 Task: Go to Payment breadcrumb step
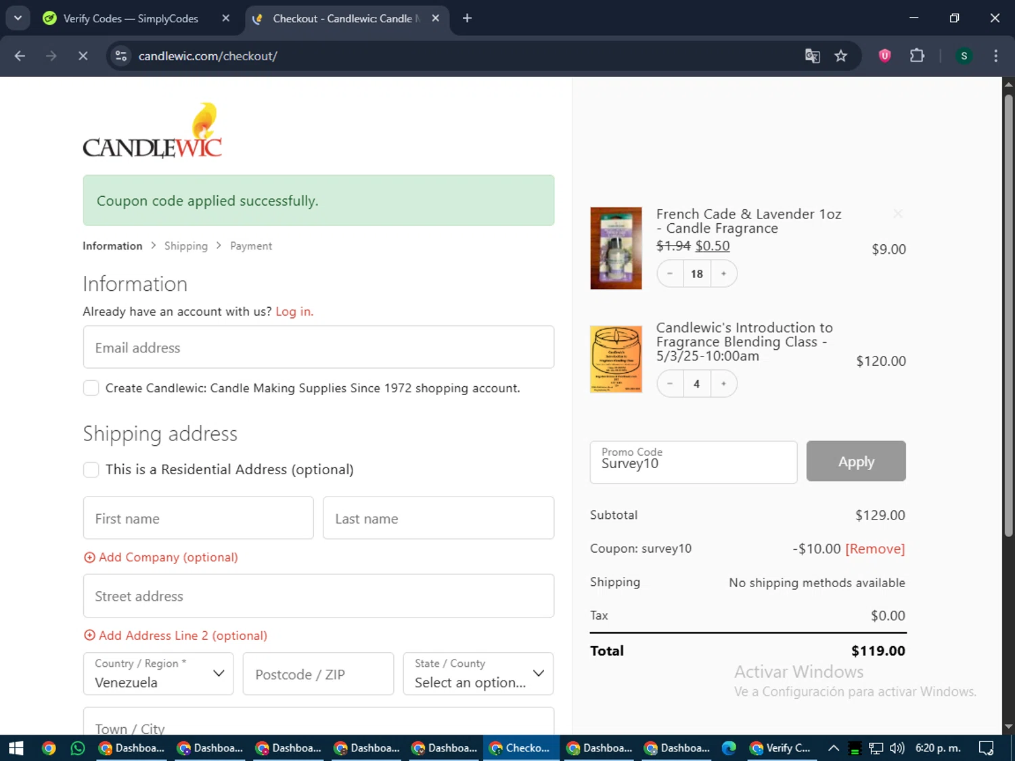[251, 246]
